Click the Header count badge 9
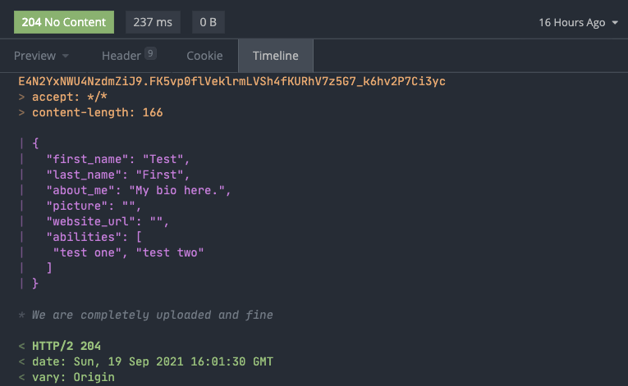 point(150,53)
